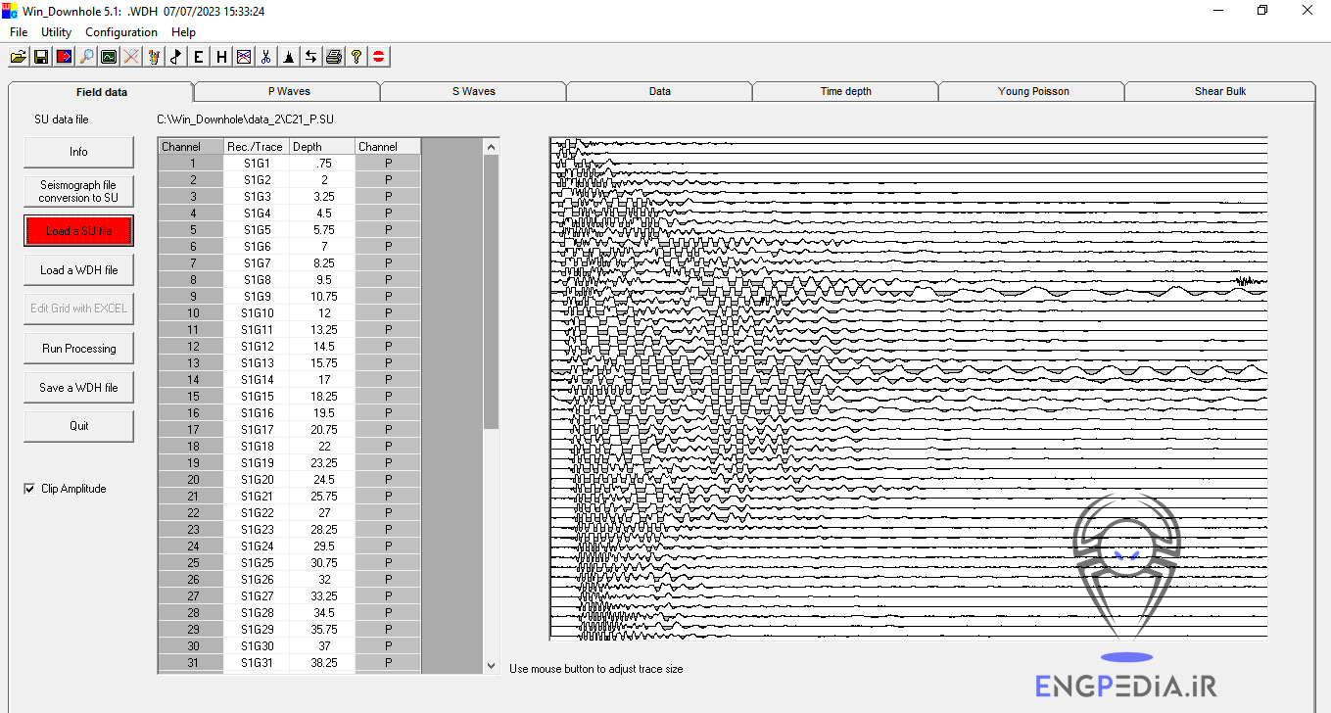Click the red Load a SU file button
The width and height of the screenshot is (1331, 713).
tap(78, 231)
